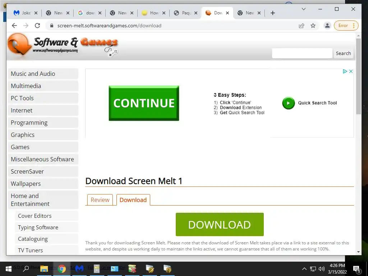Share this page using share icon
Viewport: 368px width, 276px height.
302,26
